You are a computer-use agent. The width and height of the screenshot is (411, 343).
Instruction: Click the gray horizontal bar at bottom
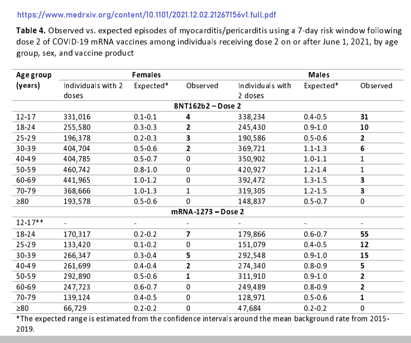(205, 338)
